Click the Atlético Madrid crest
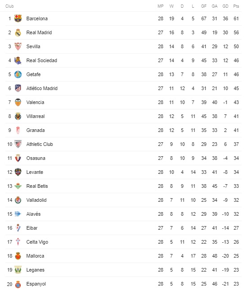 18,88
